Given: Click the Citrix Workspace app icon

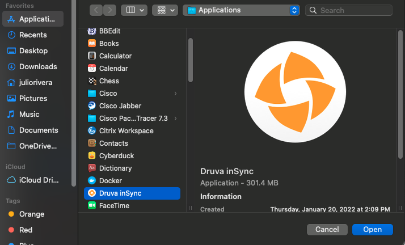Looking at the screenshot, I should coord(92,130).
